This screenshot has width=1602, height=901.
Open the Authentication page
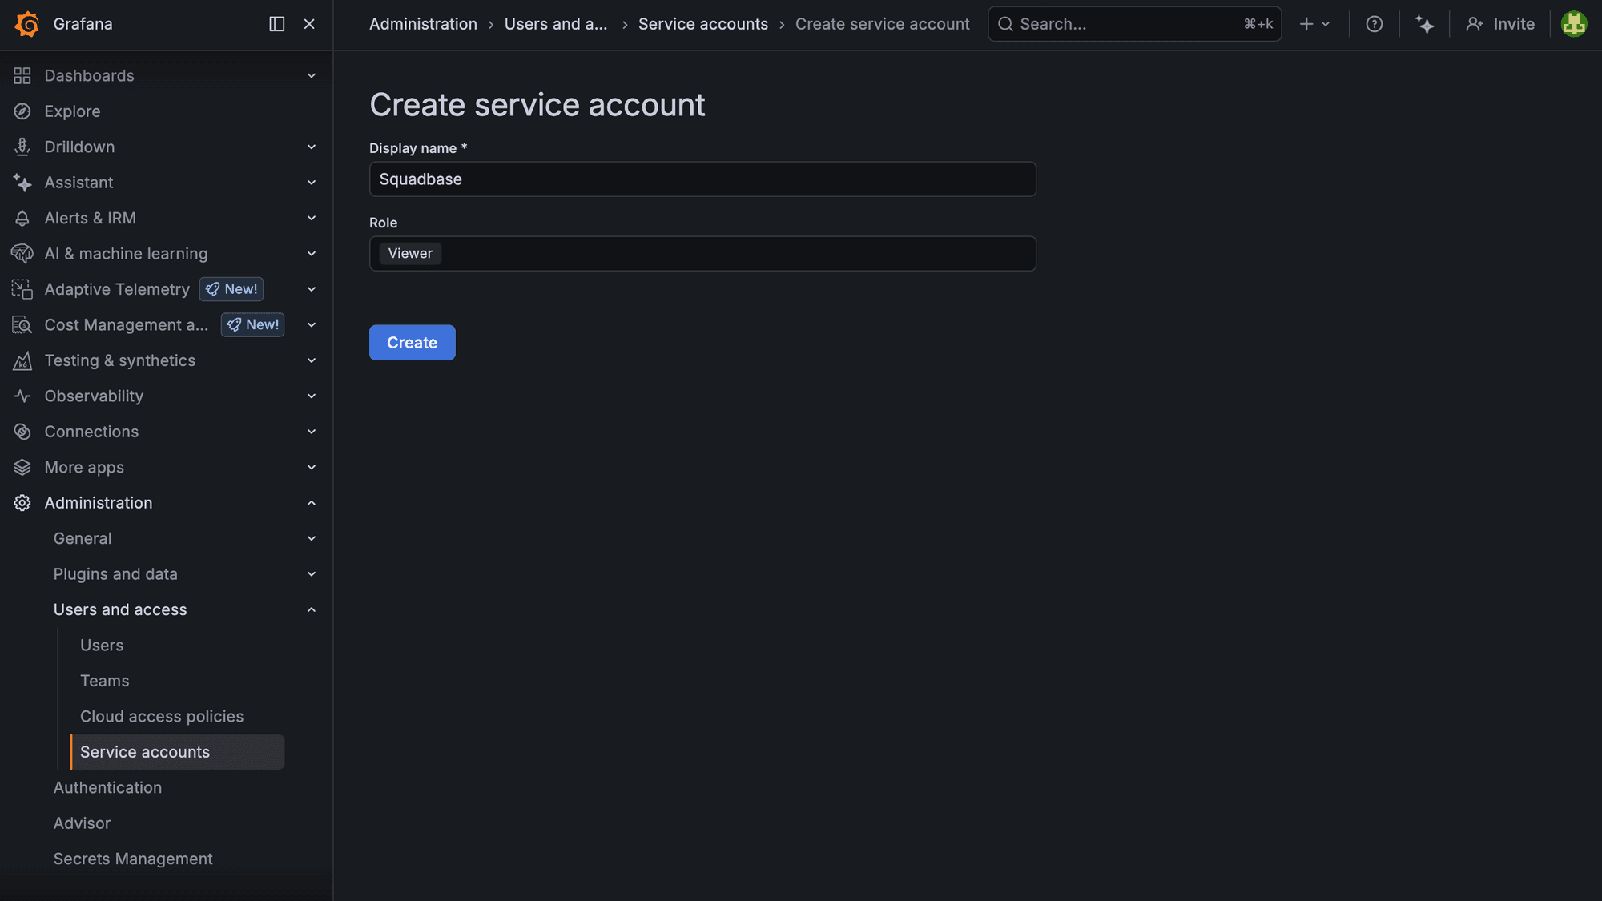click(x=107, y=788)
